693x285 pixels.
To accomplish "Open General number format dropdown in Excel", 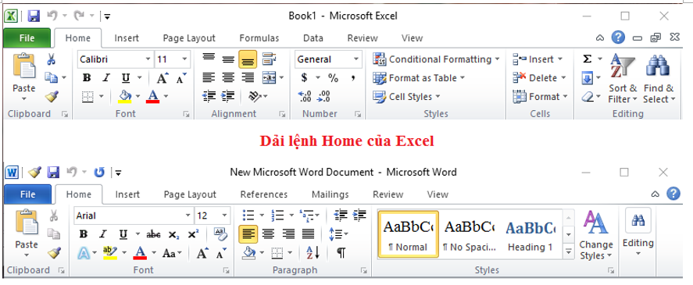I will (x=355, y=59).
